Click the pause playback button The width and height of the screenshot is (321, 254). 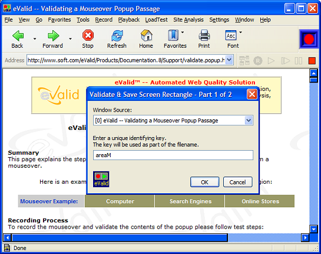(298, 61)
